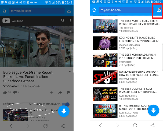
Task: Open YouTube three-dot overflow menu
Action: coord(70,21)
